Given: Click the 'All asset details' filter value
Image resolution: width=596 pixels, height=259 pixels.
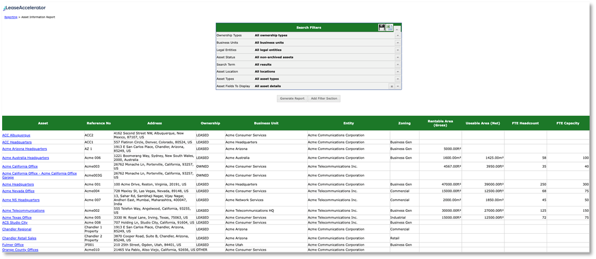Looking at the screenshot, I should click(x=268, y=86).
